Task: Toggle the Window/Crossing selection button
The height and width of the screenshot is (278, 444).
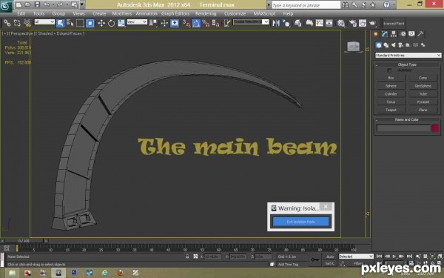Action: tap(90, 23)
